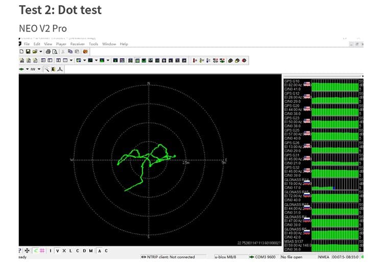Click the Print icon
383x268 pixels.
(x=48, y=51)
